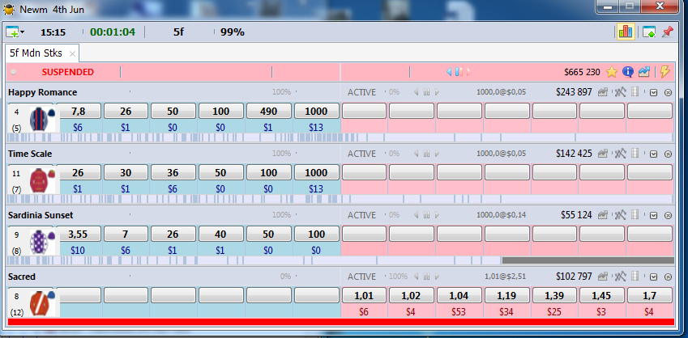Expand Sardinia Sunset options dropdown
The width and height of the screenshot is (688, 338).
point(653,215)
